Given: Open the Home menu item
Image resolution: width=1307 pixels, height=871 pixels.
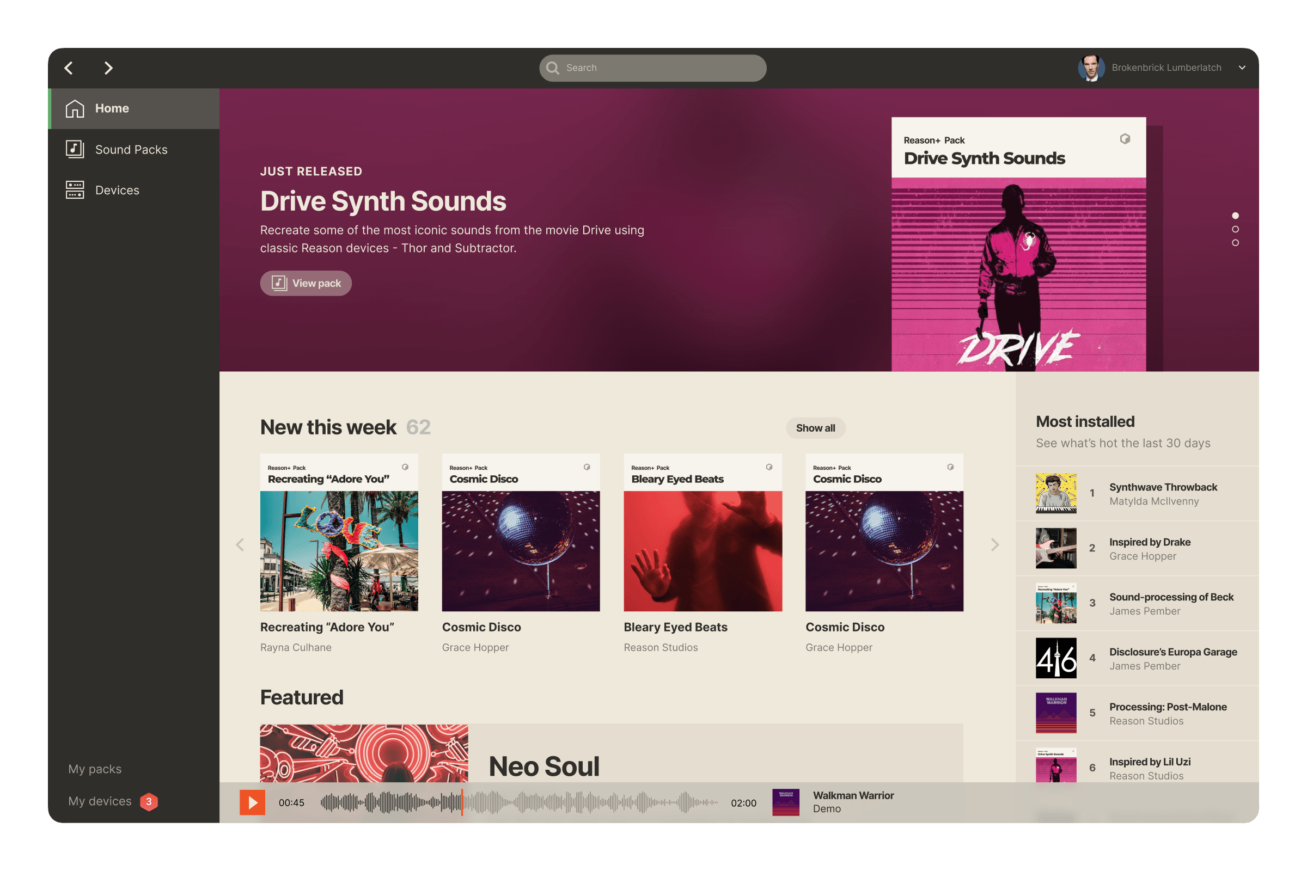Looking at the screenshot, I should (112, 108).
